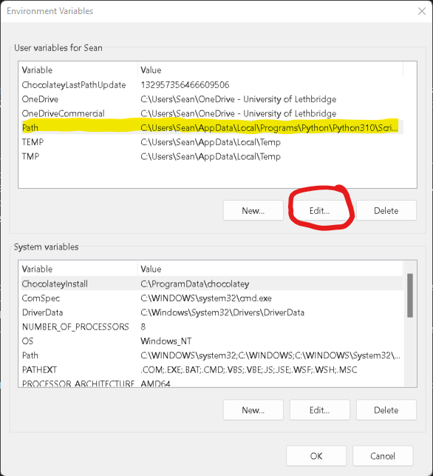Viewport: 433px width, 476px height.
Task: Click Value column header in System variables
Action: [270, 269]
